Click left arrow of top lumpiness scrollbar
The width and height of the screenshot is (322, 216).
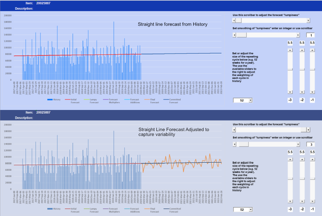(x=234, y=21)
